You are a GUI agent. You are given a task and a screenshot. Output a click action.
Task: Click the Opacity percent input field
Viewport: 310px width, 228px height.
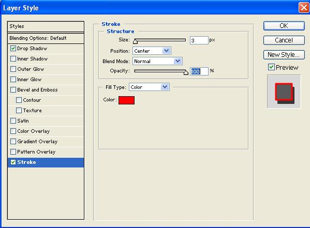tap(199, 71)
